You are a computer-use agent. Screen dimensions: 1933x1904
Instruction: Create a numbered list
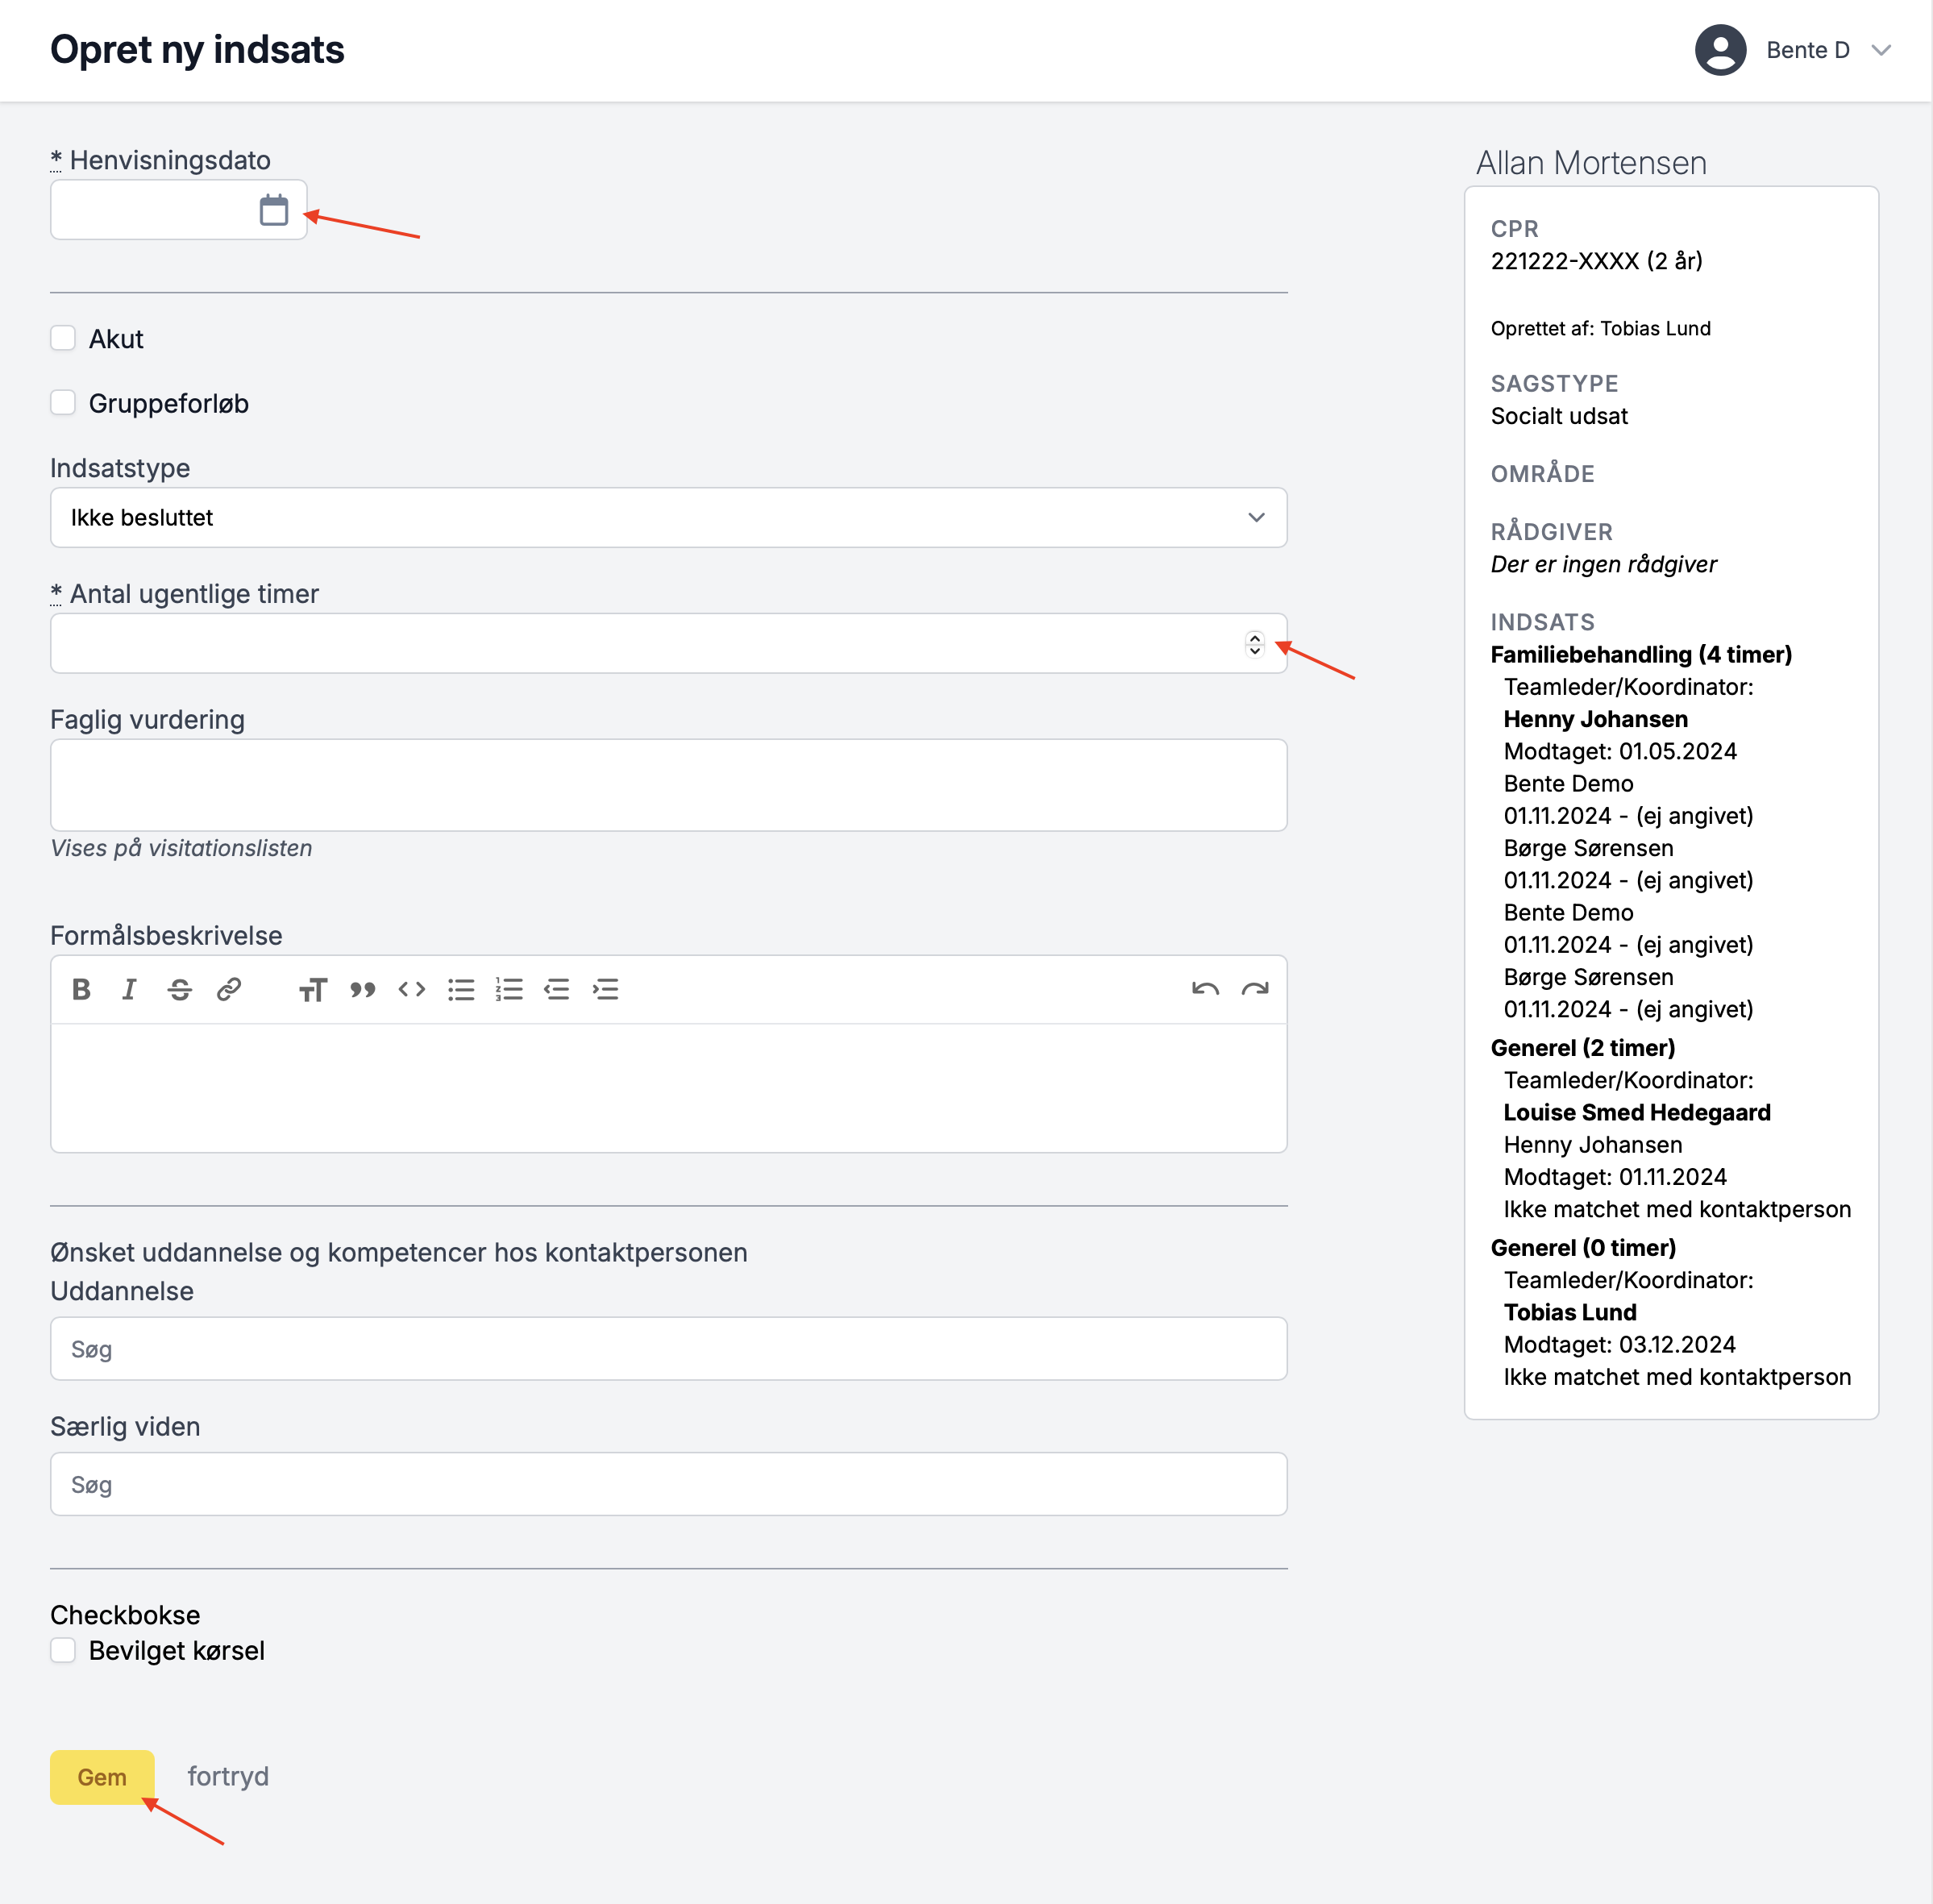click(508, 989)
